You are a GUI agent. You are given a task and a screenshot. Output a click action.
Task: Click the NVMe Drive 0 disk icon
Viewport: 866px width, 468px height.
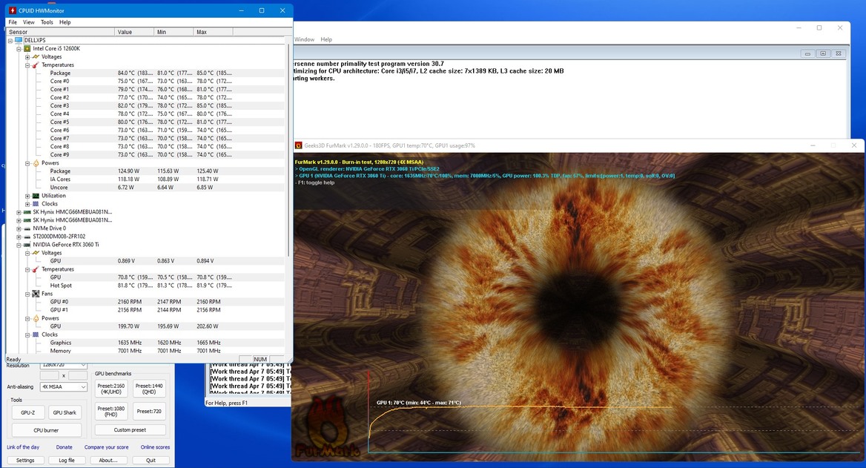(27, 228)
